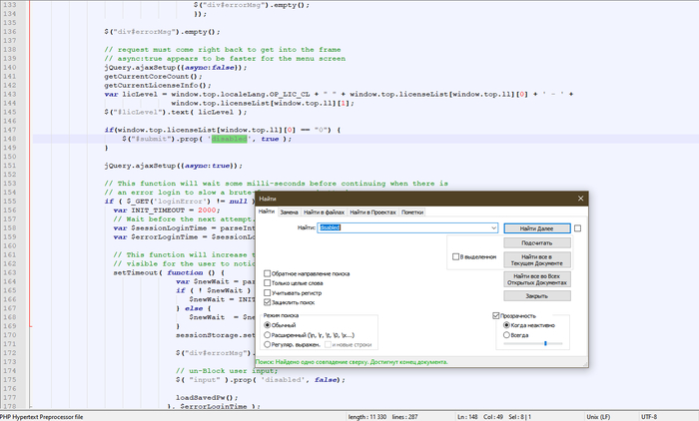Click line number 148 in the margin
The width and height of the screenshot is (699, 421).
click(9, 139)
